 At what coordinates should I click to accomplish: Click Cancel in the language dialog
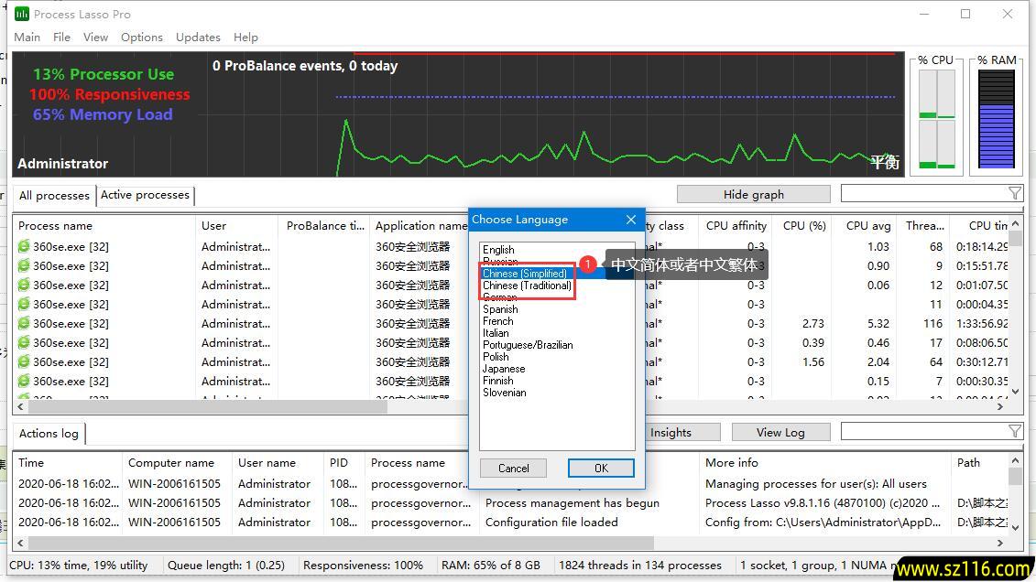click(x=513, y=468)
